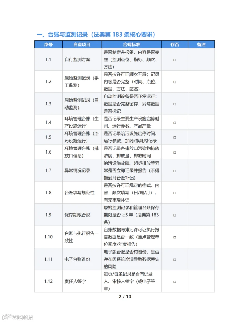
Task: Check the box for 1.10 台账与执行报告一致性
Action: point(175,237)
